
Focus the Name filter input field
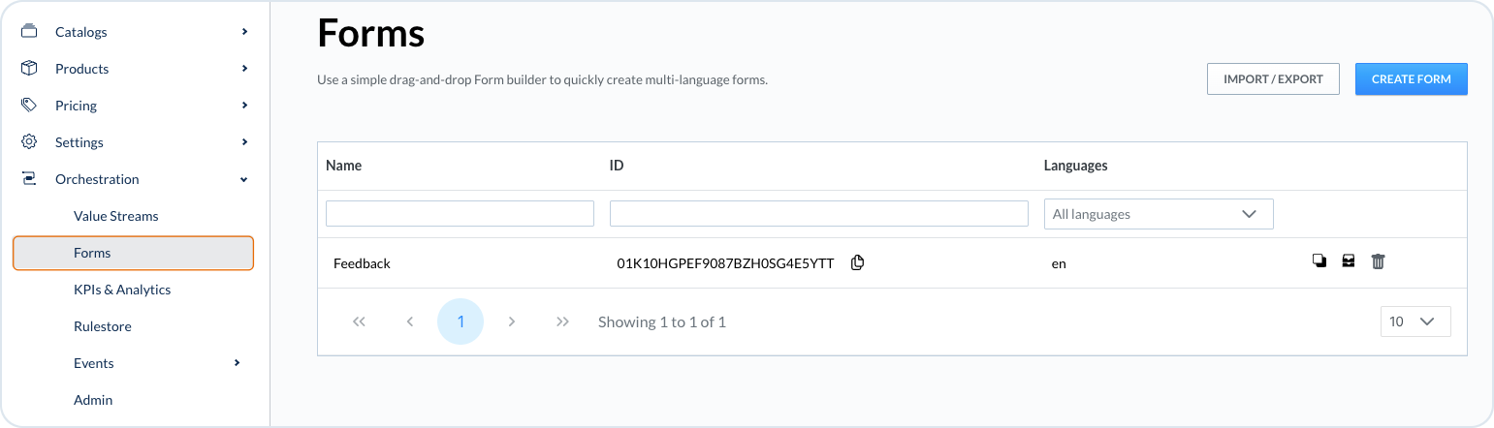460,214
